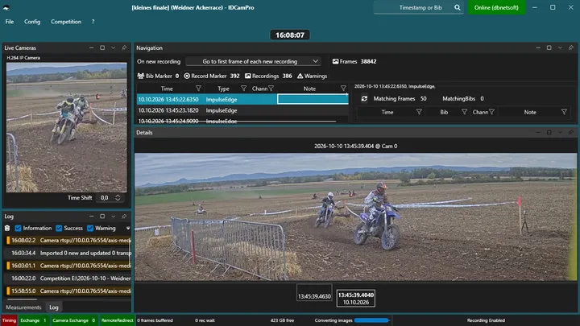The width and height of the screenshot is (580, 326).
Task: Select the Bib Marker tab
Action: [158, 76]
